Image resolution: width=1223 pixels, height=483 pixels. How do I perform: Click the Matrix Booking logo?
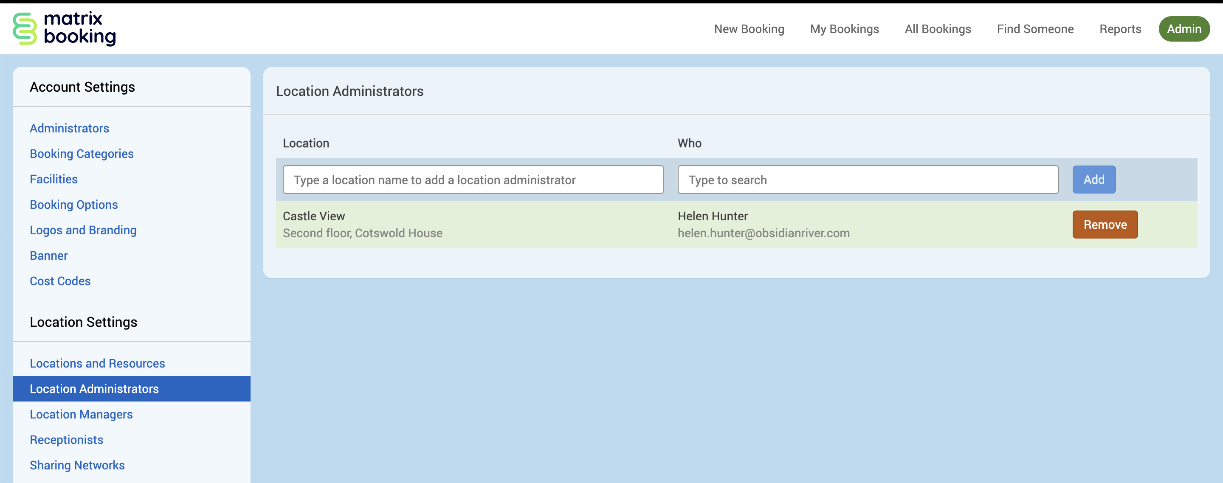64,28
